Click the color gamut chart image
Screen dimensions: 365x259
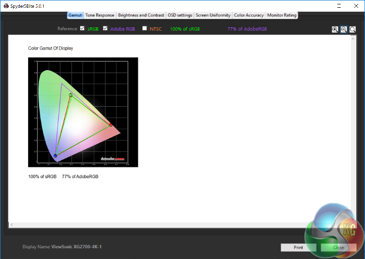pos(83,112)
